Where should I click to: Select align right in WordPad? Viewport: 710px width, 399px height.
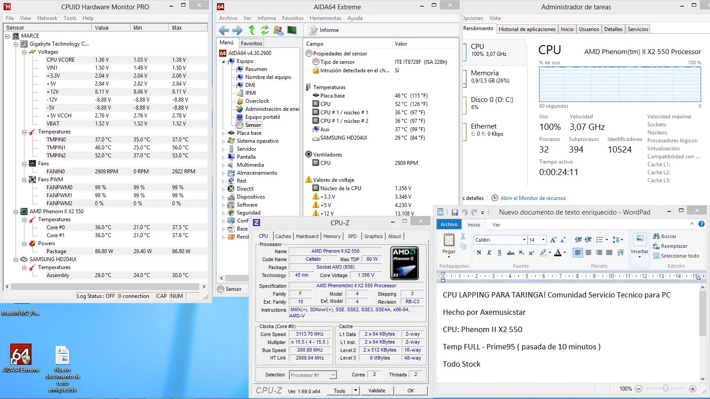599,253
